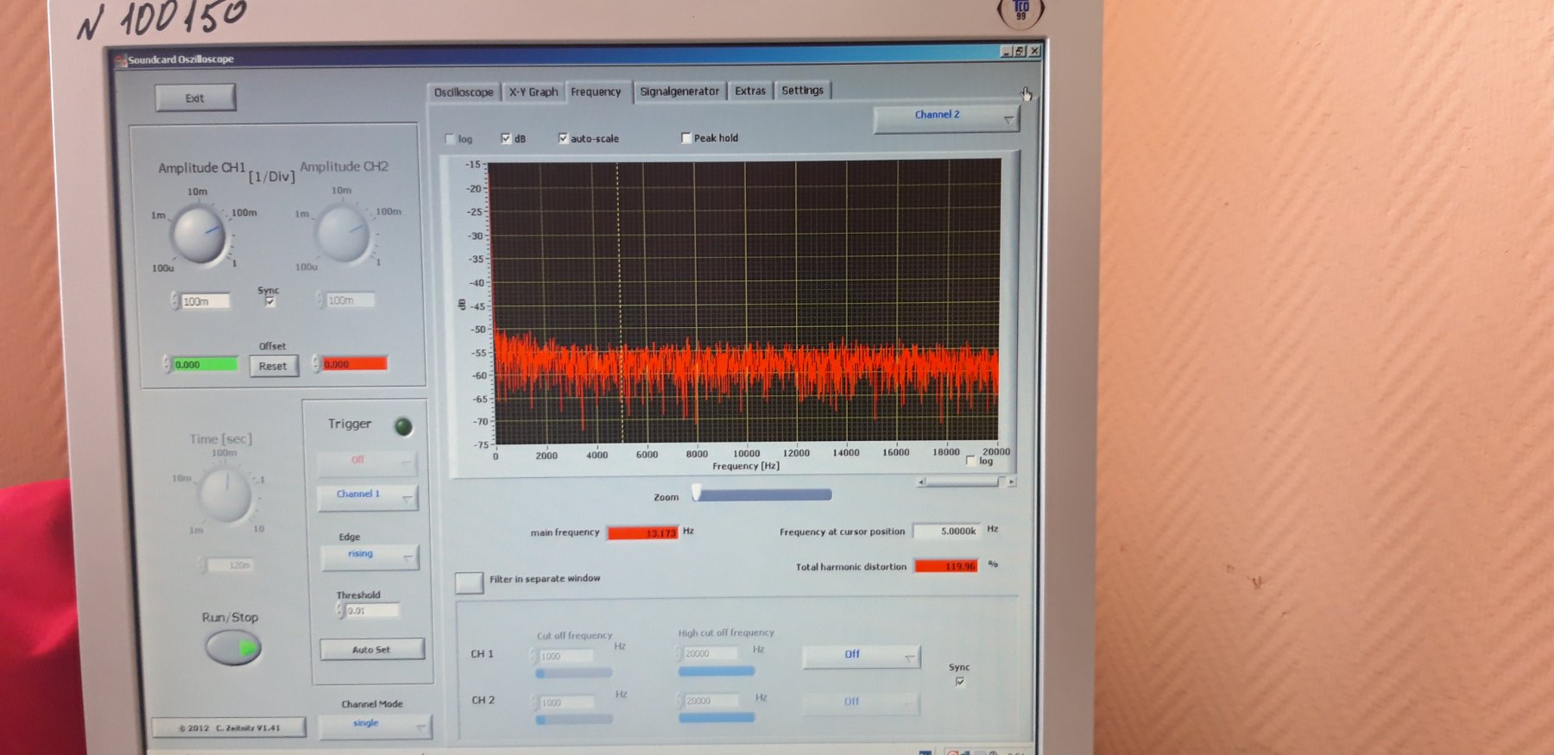The height and width of the screenshot is (755, 1554).
Task: Open the Edge rising dropdown
Action: [370, 557]
